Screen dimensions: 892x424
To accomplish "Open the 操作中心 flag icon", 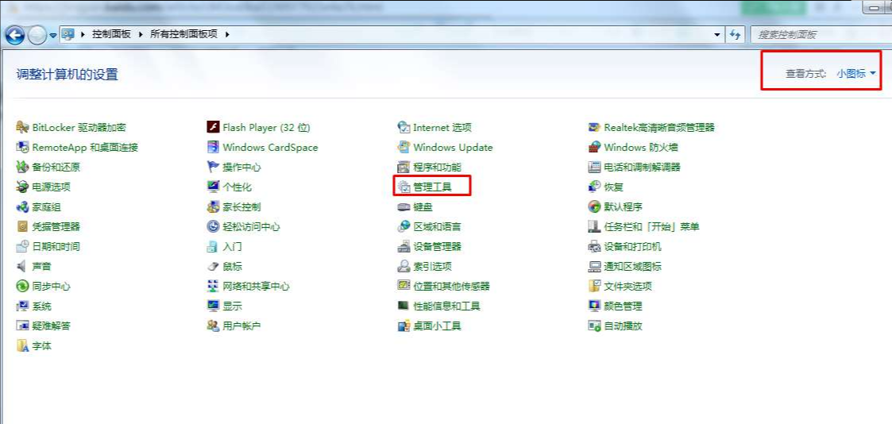I will (214, 167).
